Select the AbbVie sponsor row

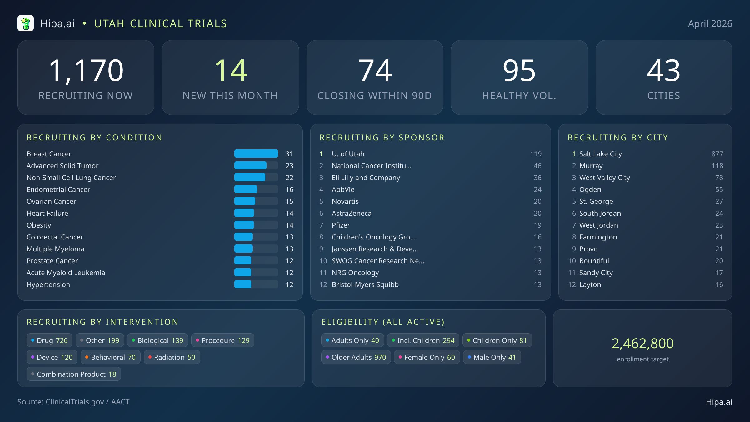click(430, 189)
